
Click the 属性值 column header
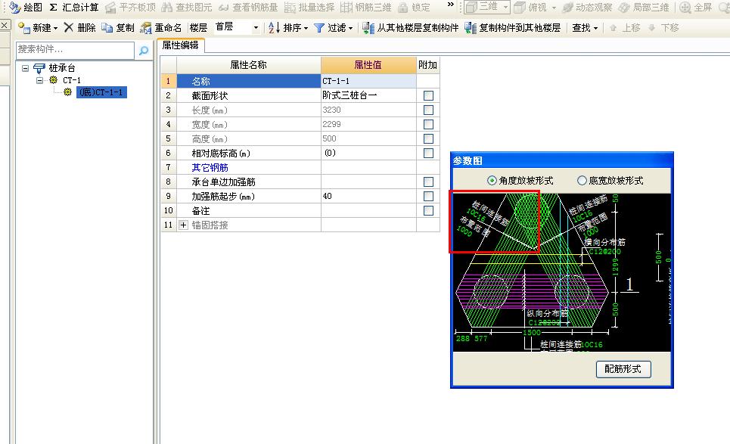click(368, 65)
